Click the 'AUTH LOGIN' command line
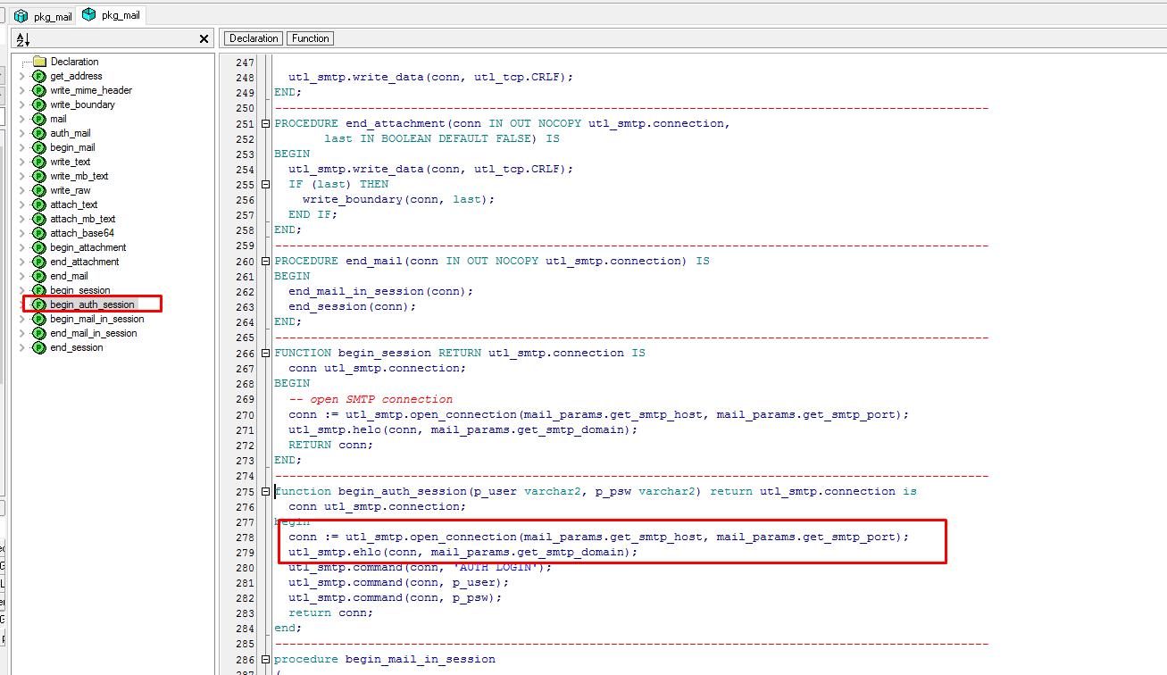The width and height of the screenshot is (1167, 675). pos(421,567)
